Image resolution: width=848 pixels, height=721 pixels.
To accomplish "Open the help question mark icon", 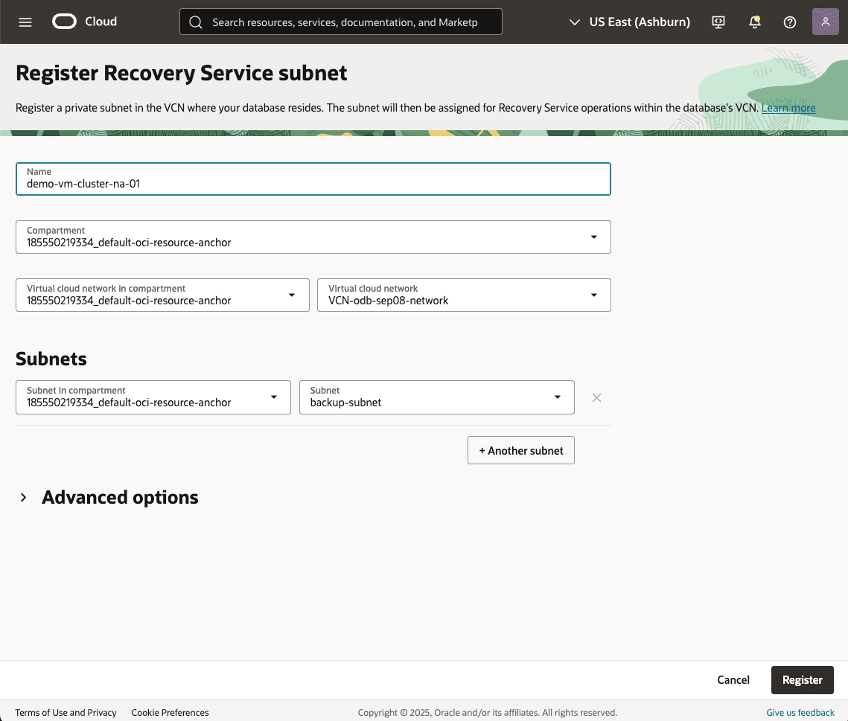I will 789,22.
